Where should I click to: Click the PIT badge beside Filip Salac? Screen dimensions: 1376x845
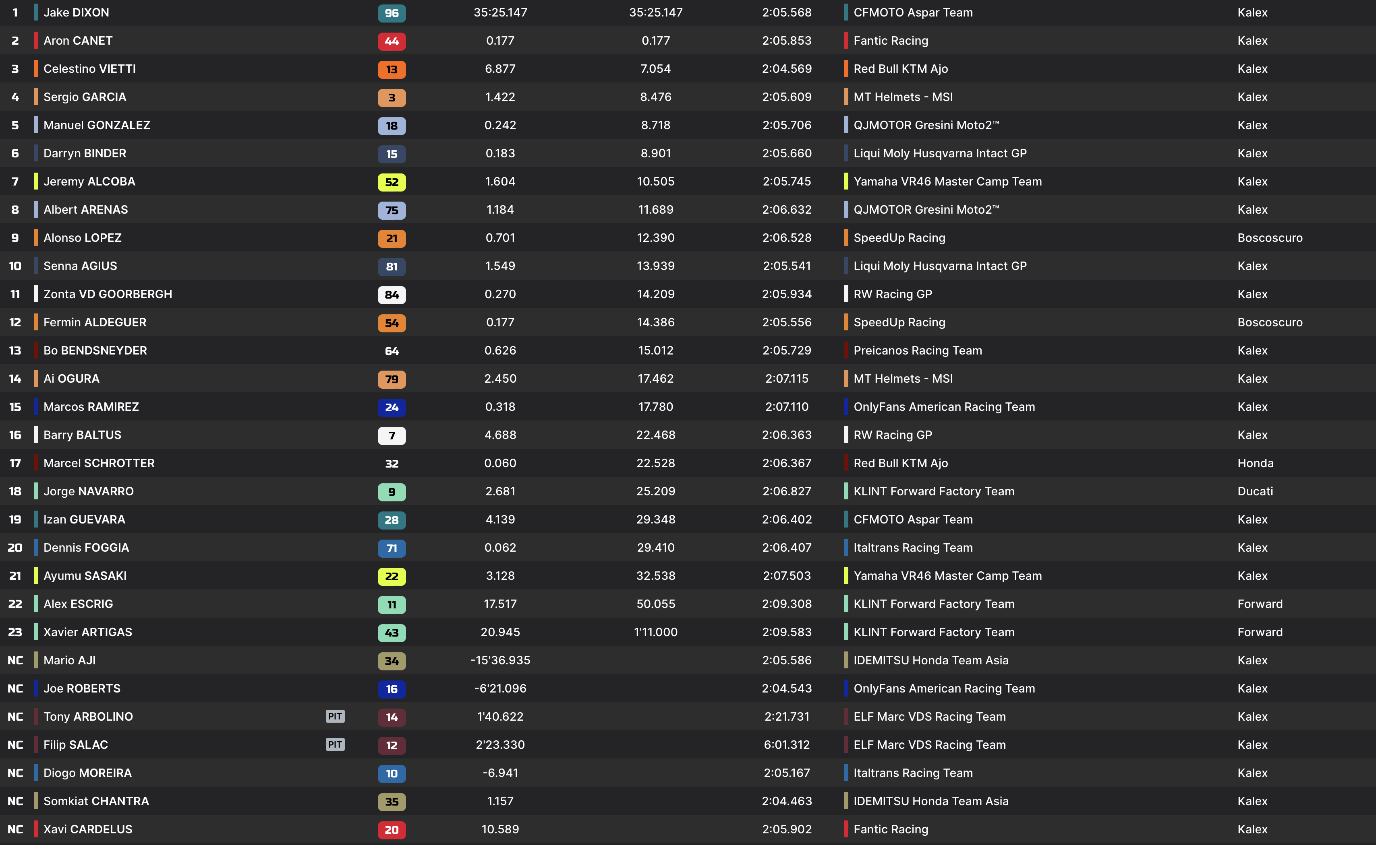(x=335, y=744)
